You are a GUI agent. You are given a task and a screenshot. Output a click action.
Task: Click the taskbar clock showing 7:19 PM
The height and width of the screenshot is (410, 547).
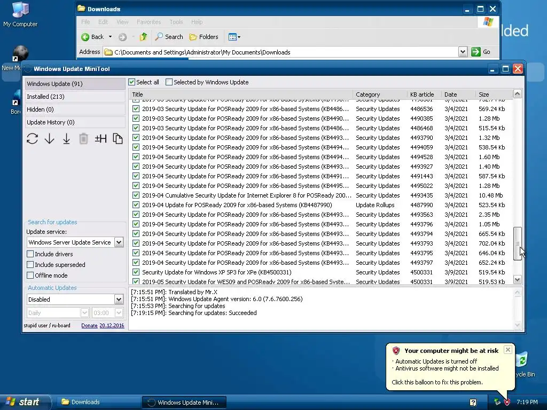pyautogui.click(x=527, y=403)
